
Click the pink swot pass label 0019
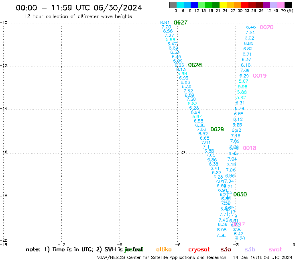[x=260, y=76]
